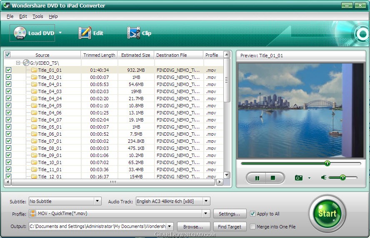
Task: Click the horizontal scroll left arrow
Action: [8, 182]
